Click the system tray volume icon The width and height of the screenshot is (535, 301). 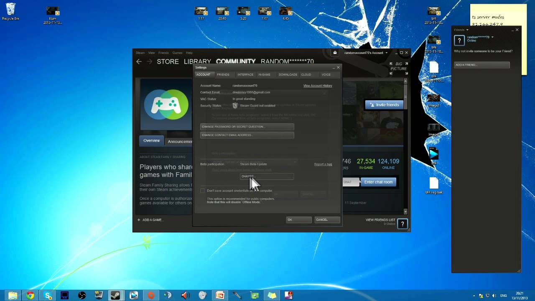tap(494, 296)
